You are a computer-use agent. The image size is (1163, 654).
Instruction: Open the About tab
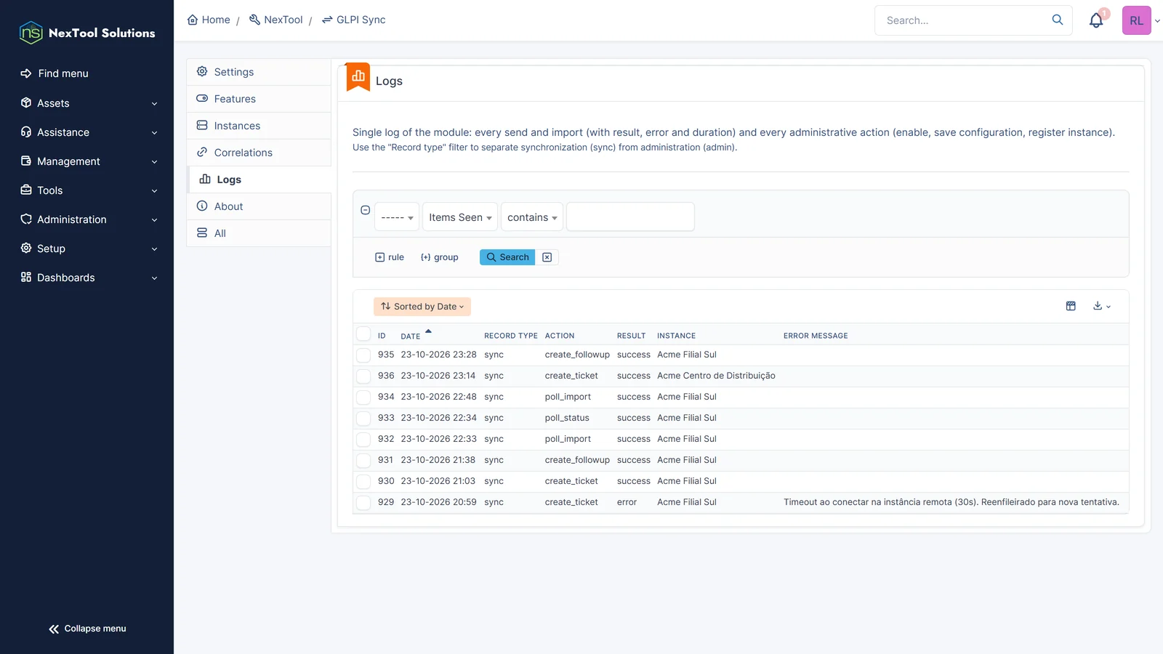coord(259,206)
